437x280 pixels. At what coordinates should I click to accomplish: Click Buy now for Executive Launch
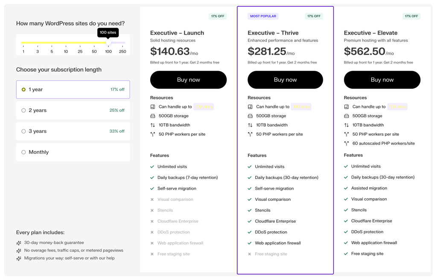(188, 80)
